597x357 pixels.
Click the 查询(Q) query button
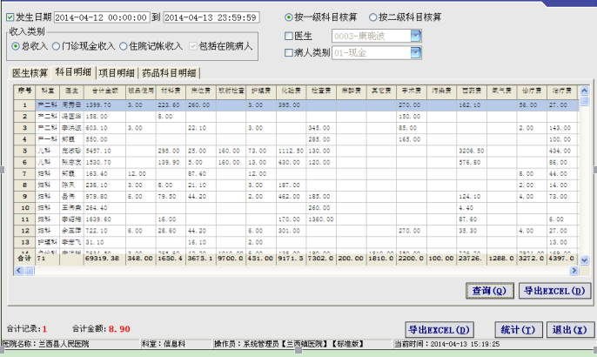(489, 291)
